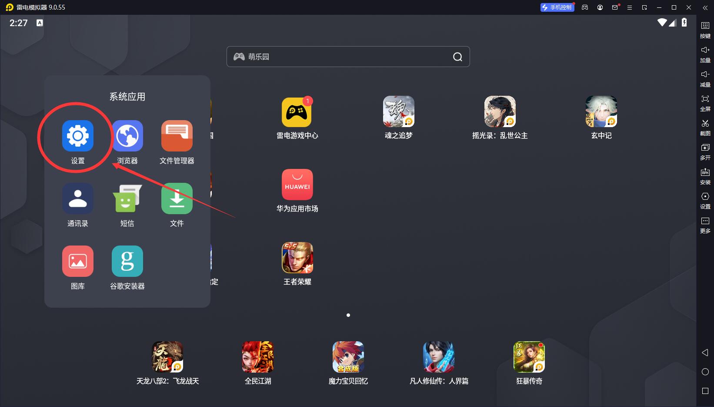
Task: Click the 按键 keymapping sidebar button
Action: [x=705, y=30]
